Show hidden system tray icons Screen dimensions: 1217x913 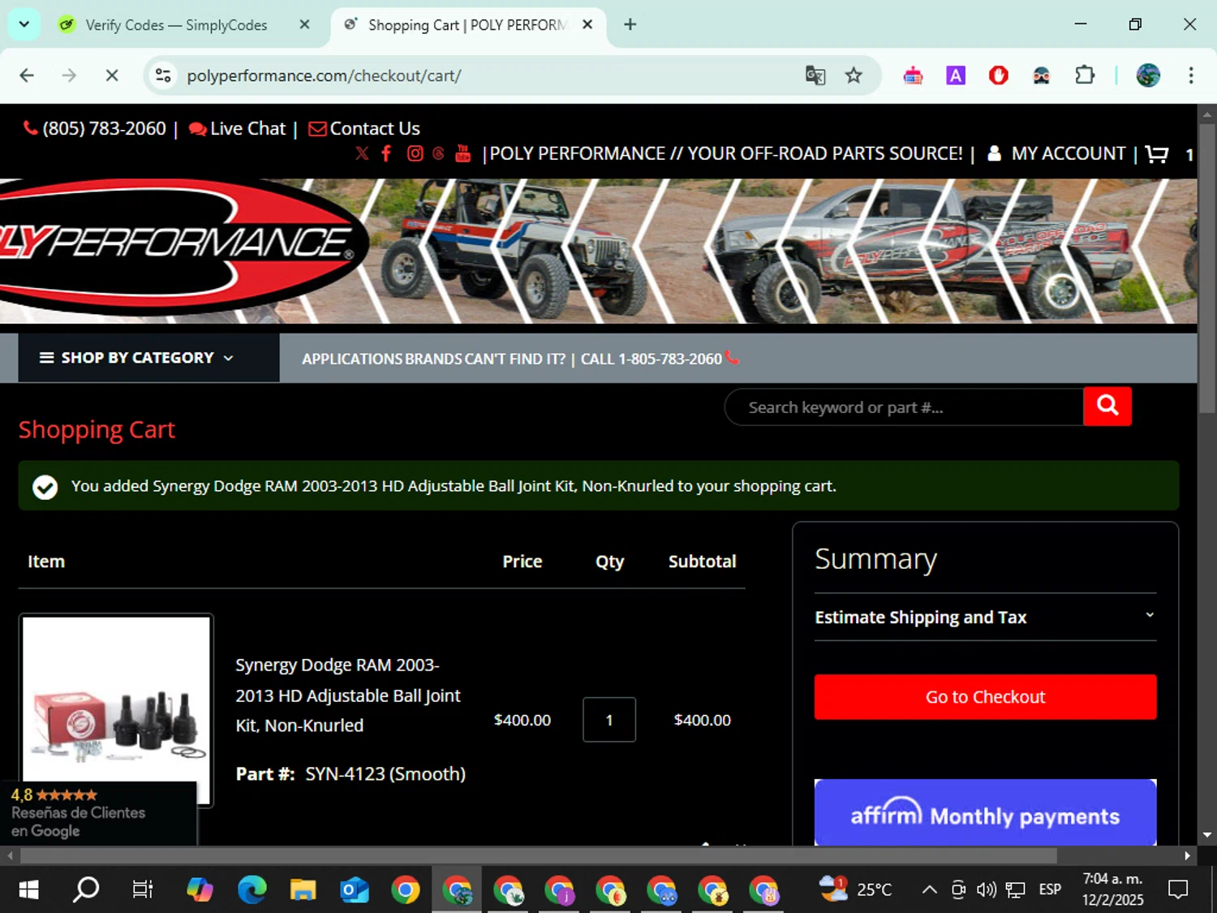tap(930, 890)
